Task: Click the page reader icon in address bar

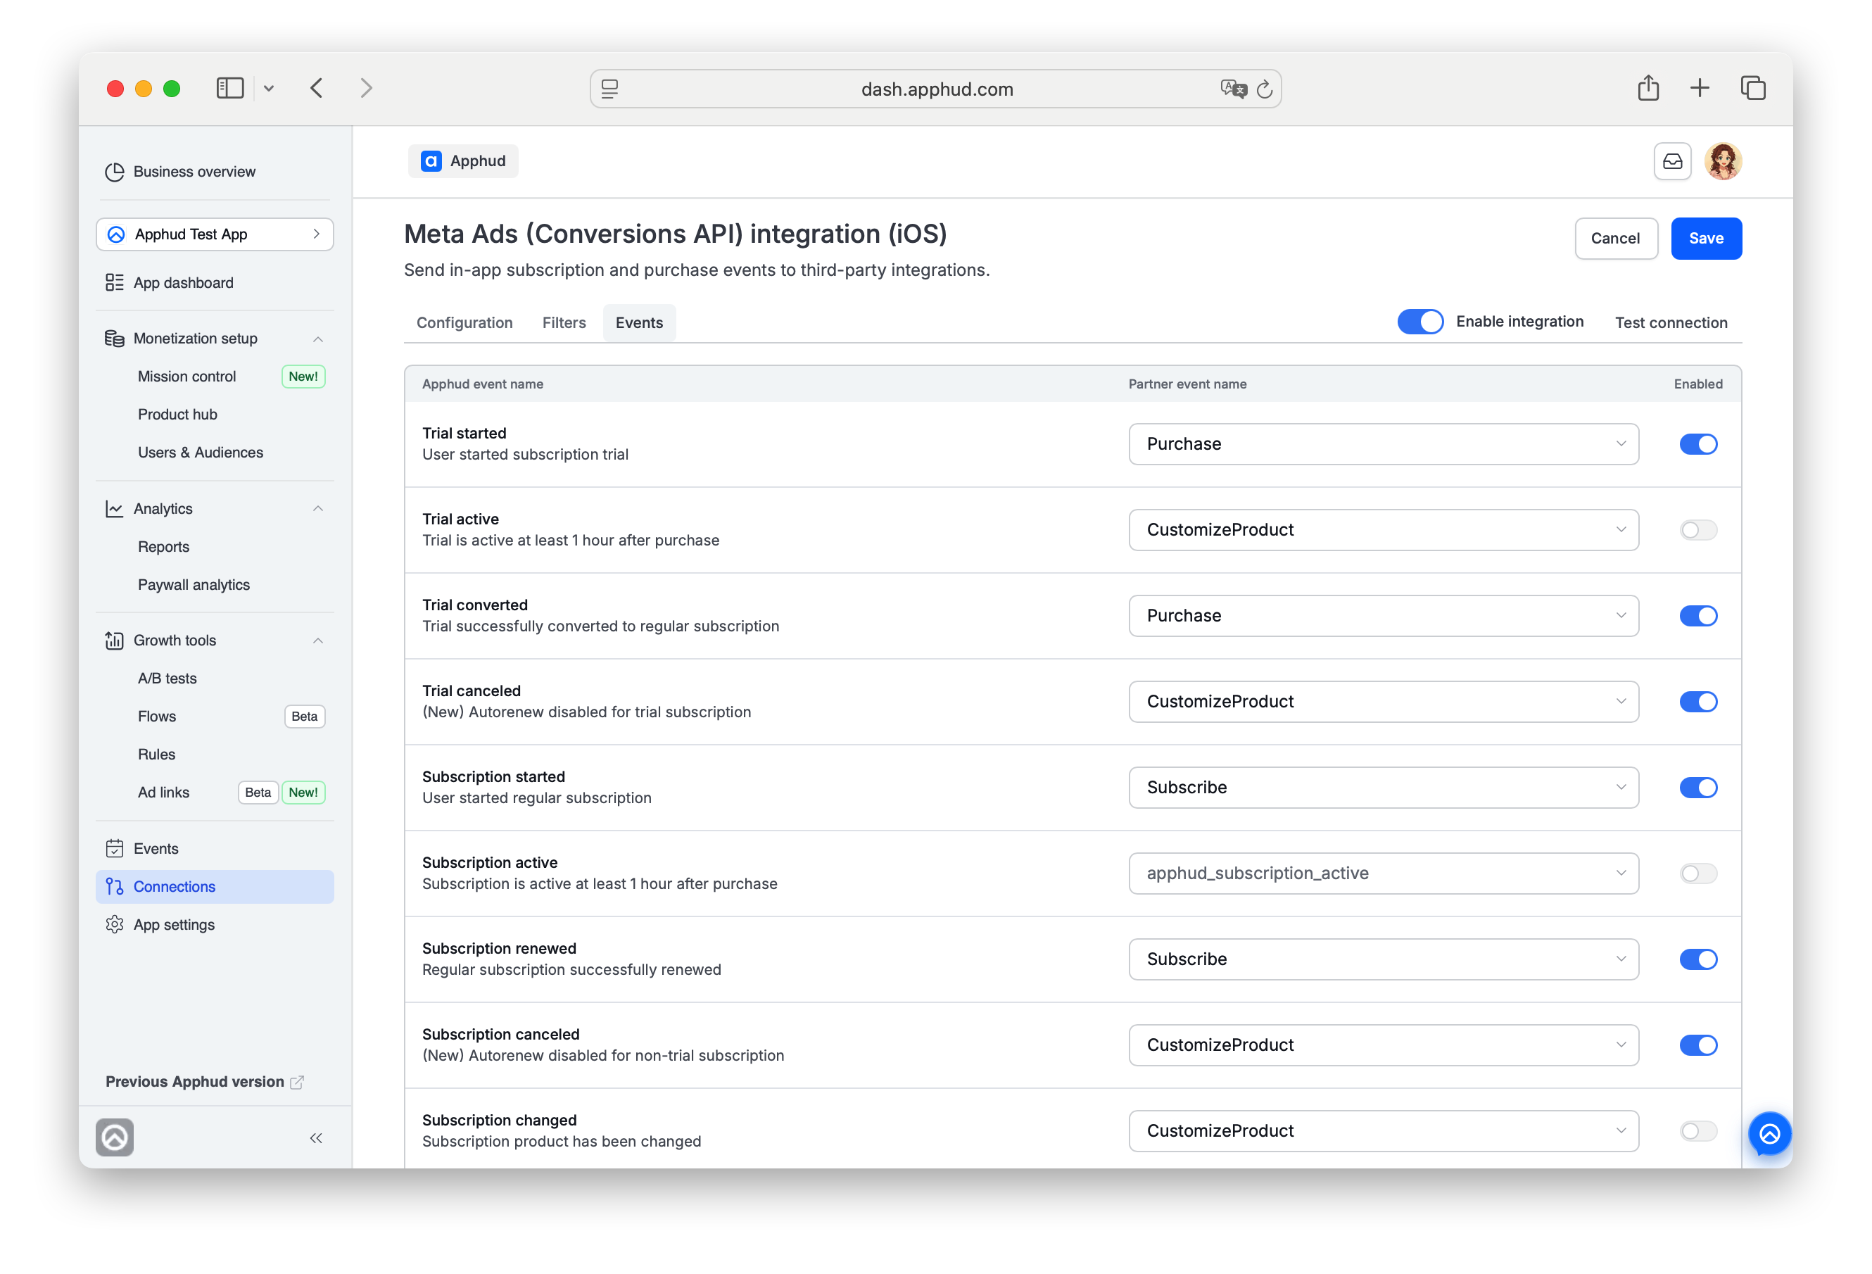Action: coord(609,89)
